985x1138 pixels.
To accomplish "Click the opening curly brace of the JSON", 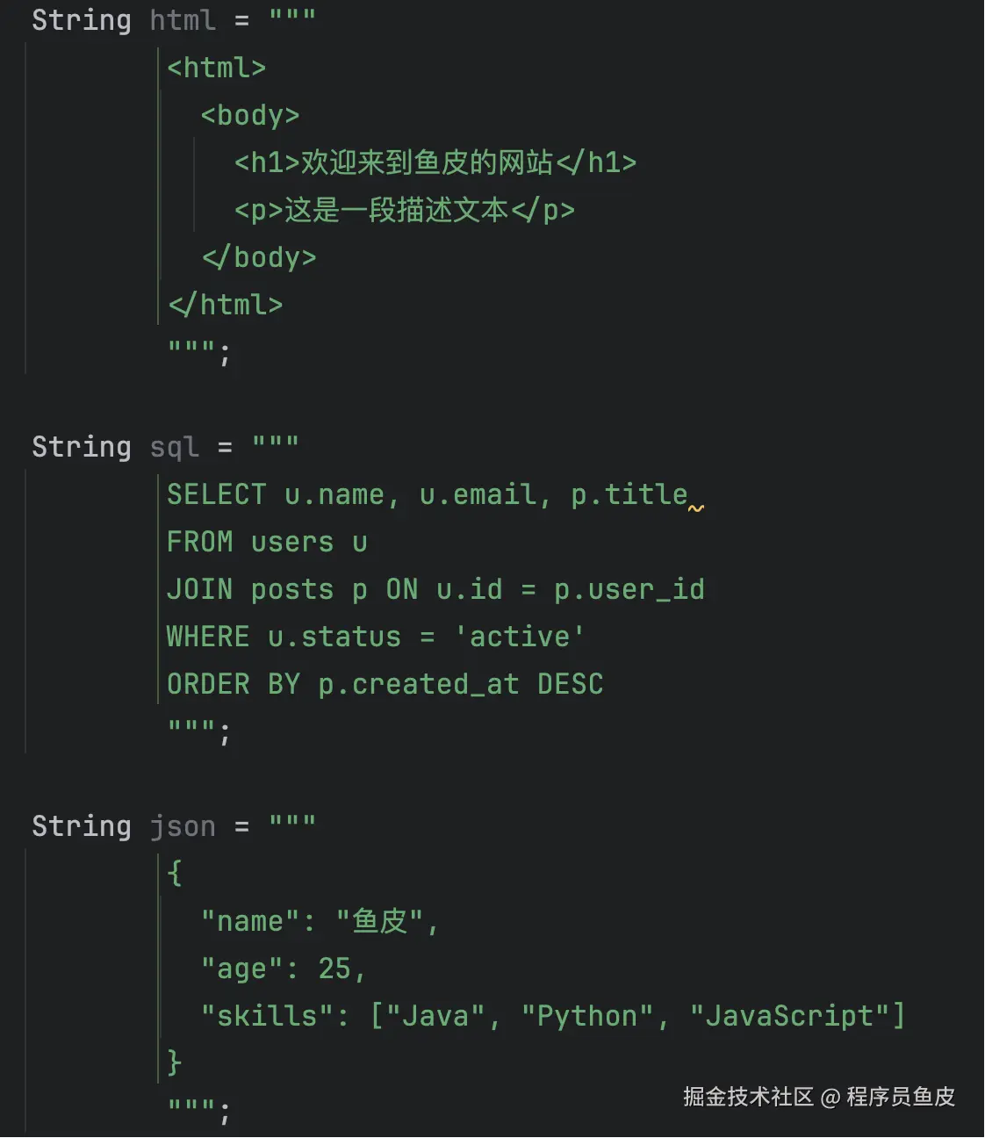I will [x=175, y=873].
